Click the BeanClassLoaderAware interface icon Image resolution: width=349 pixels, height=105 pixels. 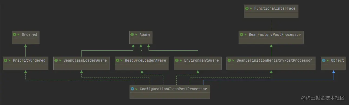point(56,61)
